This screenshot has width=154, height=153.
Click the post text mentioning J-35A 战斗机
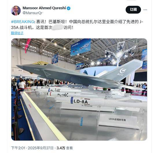point(77,25)
